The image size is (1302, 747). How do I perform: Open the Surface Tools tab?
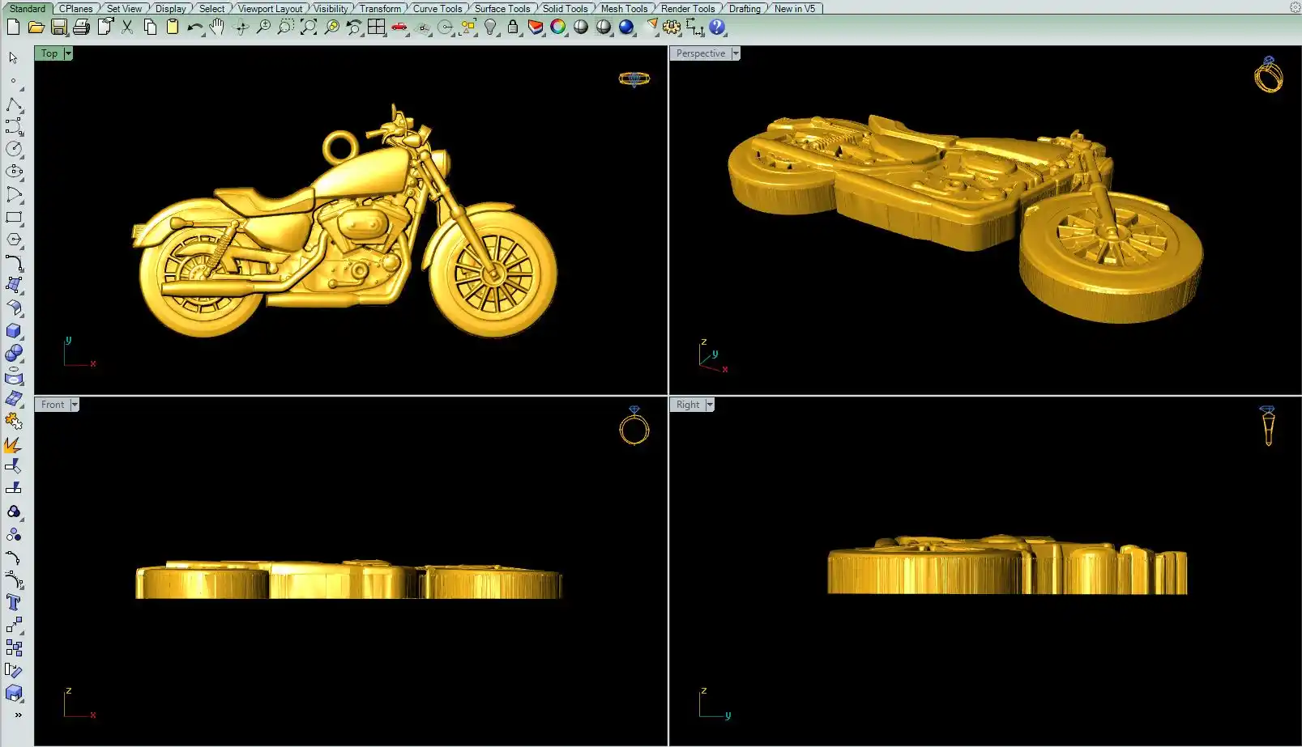[502, 8]
